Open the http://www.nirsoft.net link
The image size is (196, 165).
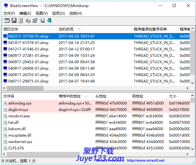[146, 160]
